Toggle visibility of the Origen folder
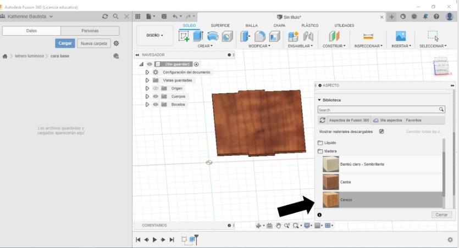Viewport: 459px width, 248px height. (156, 88)
